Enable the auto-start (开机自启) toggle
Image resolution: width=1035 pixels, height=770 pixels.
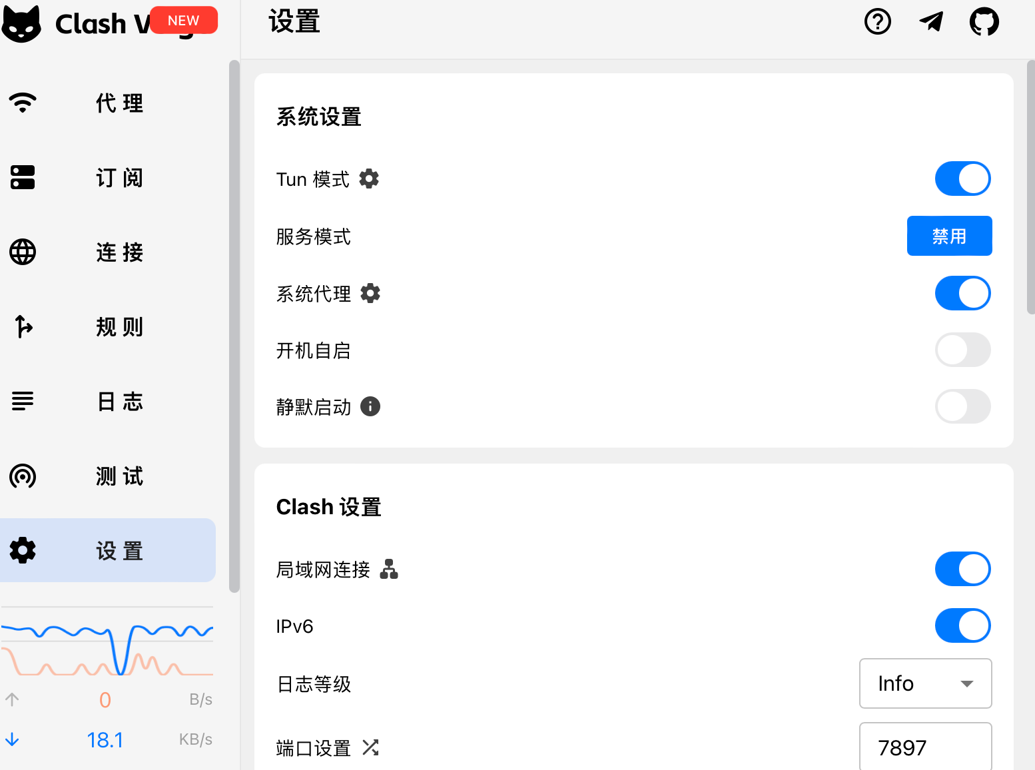[x=962, y=350]
